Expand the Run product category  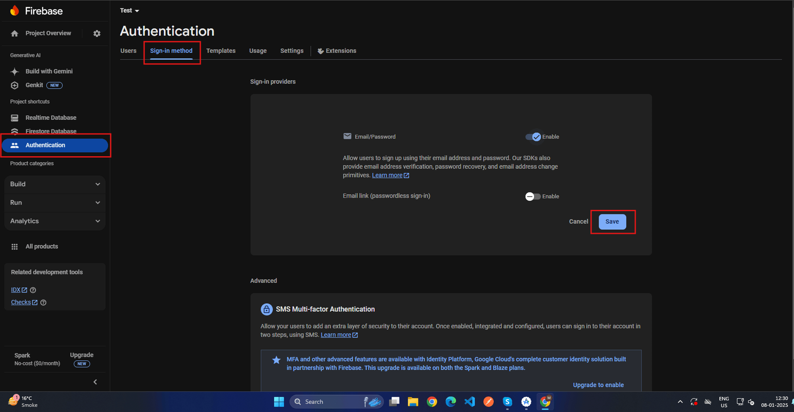(x=55, y=203)
